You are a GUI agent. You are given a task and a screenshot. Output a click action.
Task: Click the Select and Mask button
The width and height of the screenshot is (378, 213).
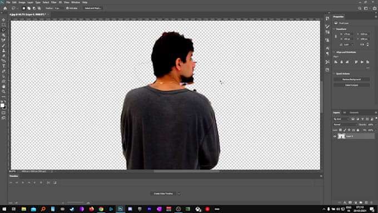click(x=93, y=8)
